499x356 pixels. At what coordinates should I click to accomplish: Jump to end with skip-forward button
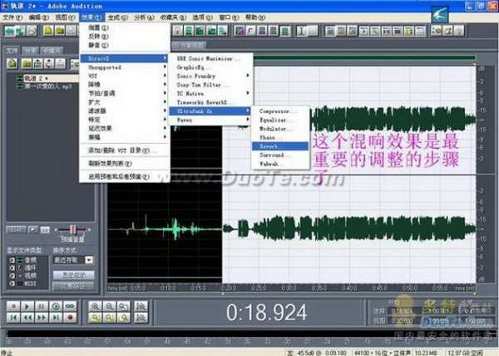point(56,318)
